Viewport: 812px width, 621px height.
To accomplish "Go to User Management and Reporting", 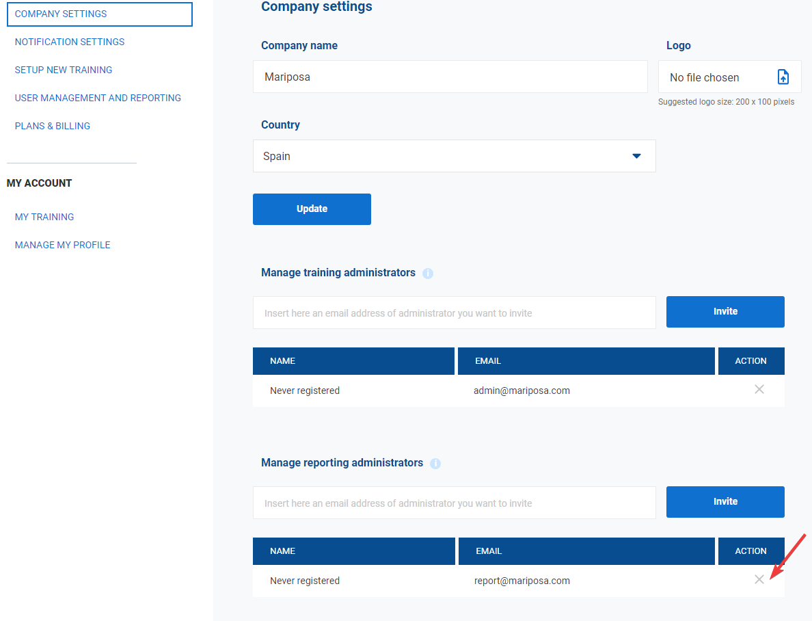I will (98, 98).
